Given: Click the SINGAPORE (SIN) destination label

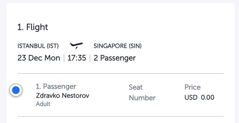Looking at the screenshot, I should tap(118, 46).
